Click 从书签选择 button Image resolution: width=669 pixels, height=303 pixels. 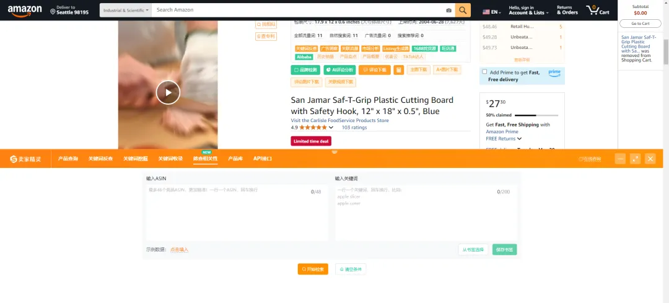click(474, 250)
